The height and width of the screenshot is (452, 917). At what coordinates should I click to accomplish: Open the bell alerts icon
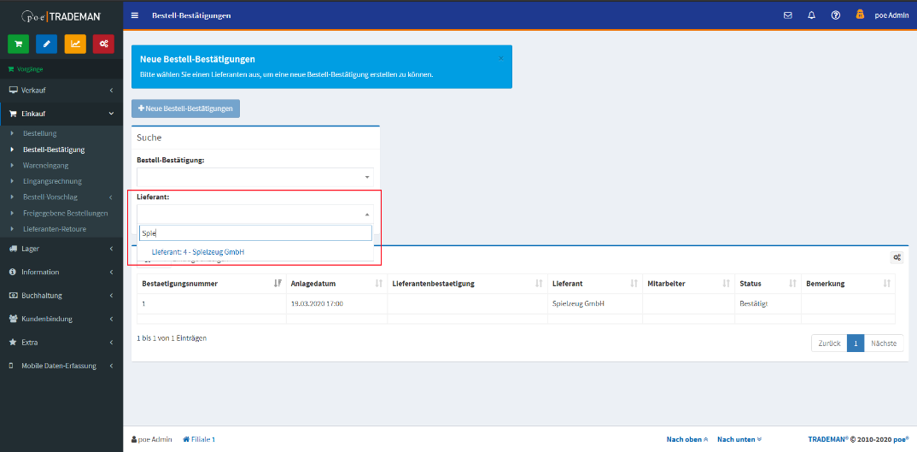point(811,15)
